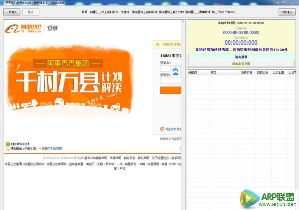
Task: Open the 阿里巴巴国际站 footer link
Action: tap(34, 164)
